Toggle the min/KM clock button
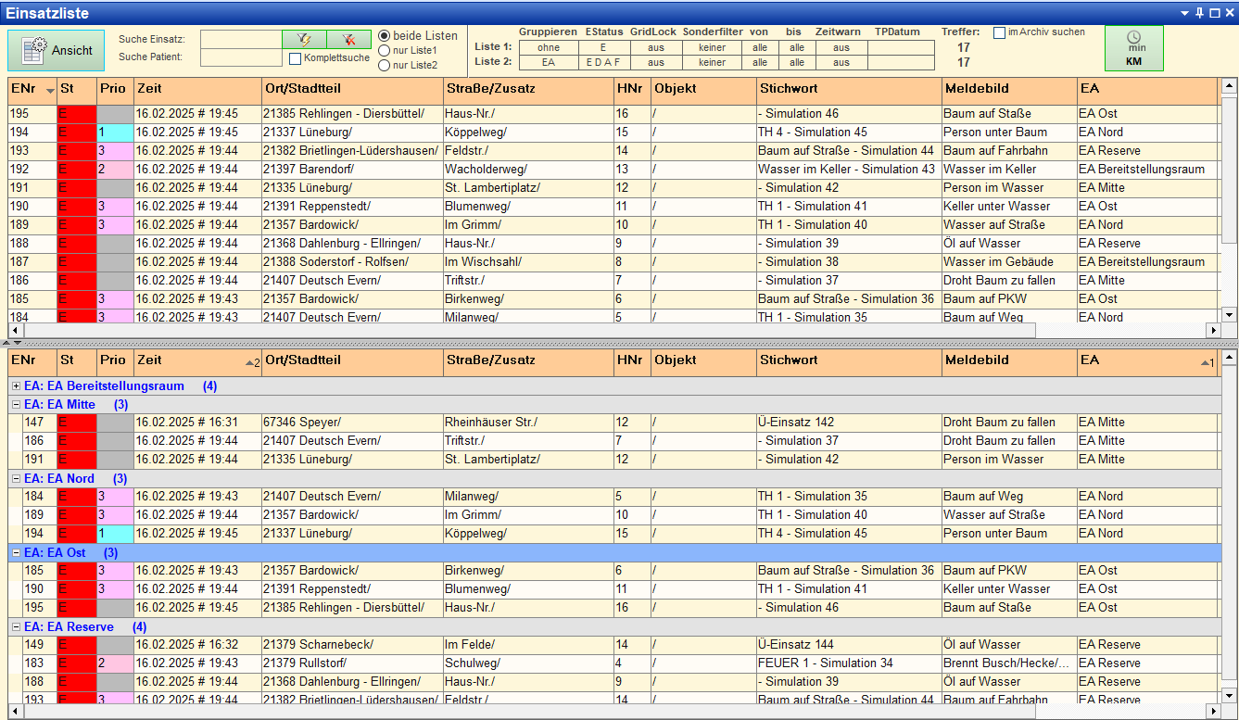The image size is (1239, 720). (1133, 49)
